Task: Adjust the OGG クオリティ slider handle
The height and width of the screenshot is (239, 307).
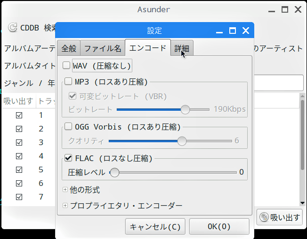Action: click(182, 141)
